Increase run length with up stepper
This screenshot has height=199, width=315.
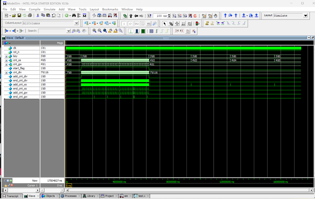(169, 15)
